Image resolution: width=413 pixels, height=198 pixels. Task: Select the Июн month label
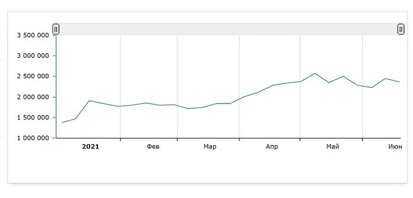tap(395, 147)
